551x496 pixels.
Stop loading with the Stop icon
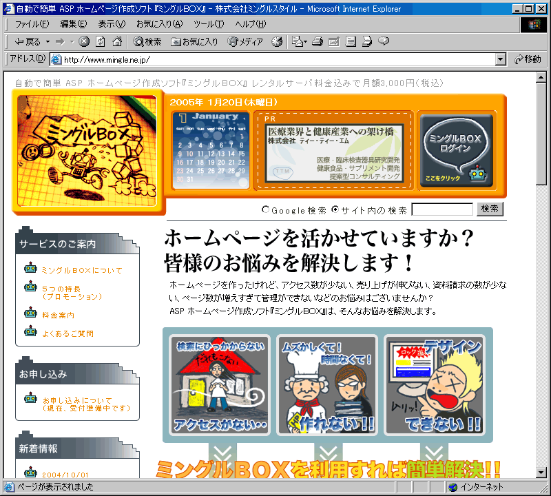click(84, 41)
